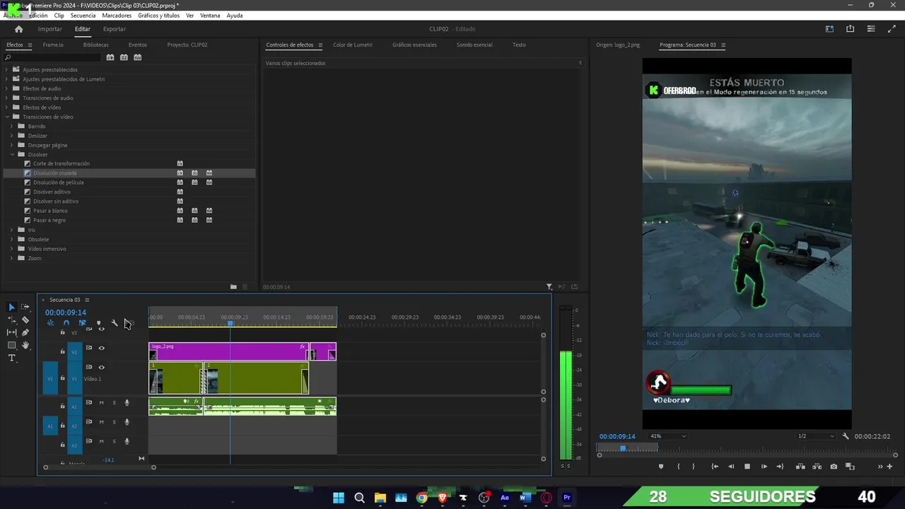Switch to Exportar workspace mode
The width and height of the screenshot is (905, 509).
point(114,29)
